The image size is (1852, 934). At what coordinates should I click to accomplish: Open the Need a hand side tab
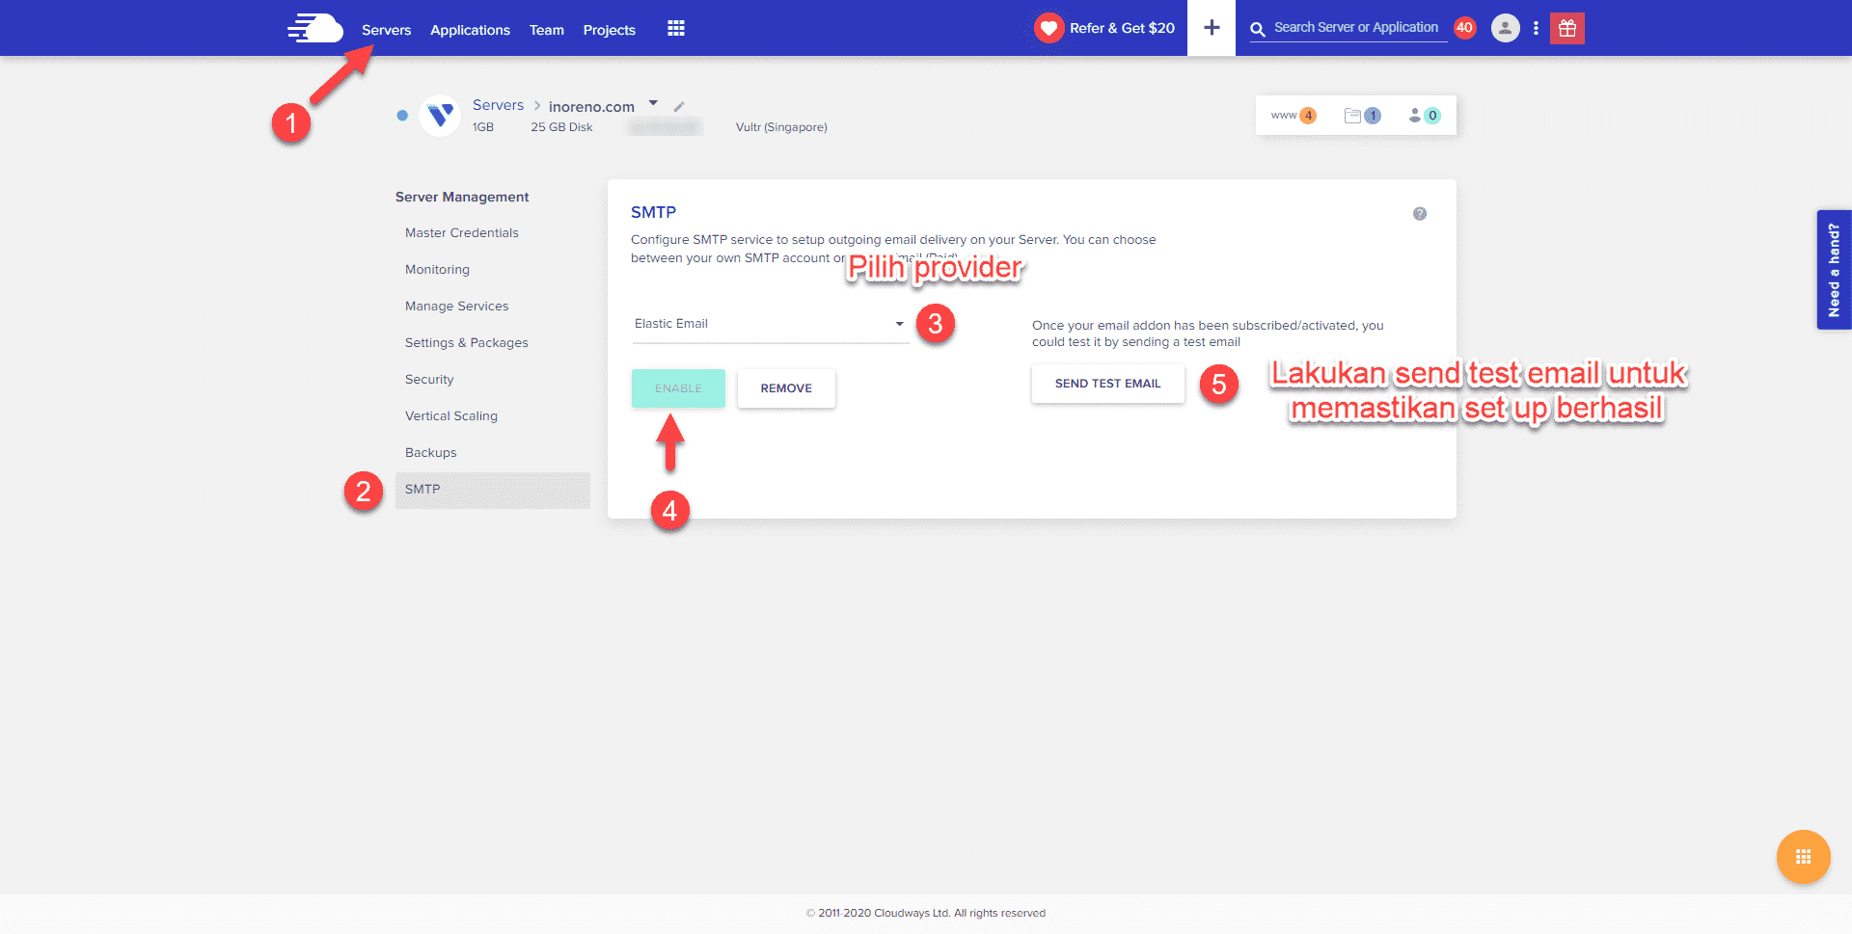point(1834,270)
